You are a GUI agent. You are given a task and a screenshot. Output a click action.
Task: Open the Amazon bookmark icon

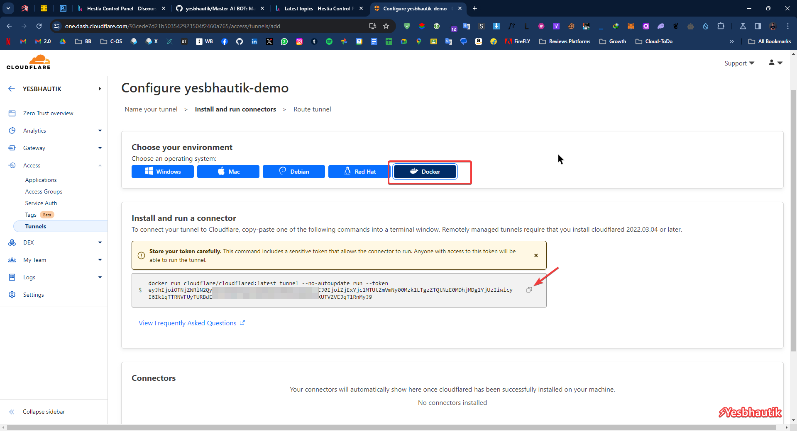(x=479, y=41)
